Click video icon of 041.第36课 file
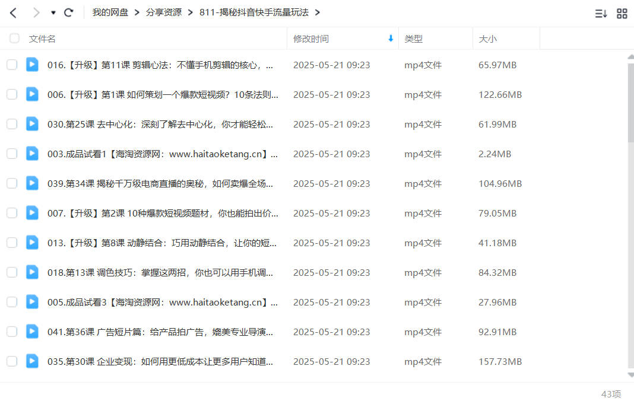 (x=32, y=331)
